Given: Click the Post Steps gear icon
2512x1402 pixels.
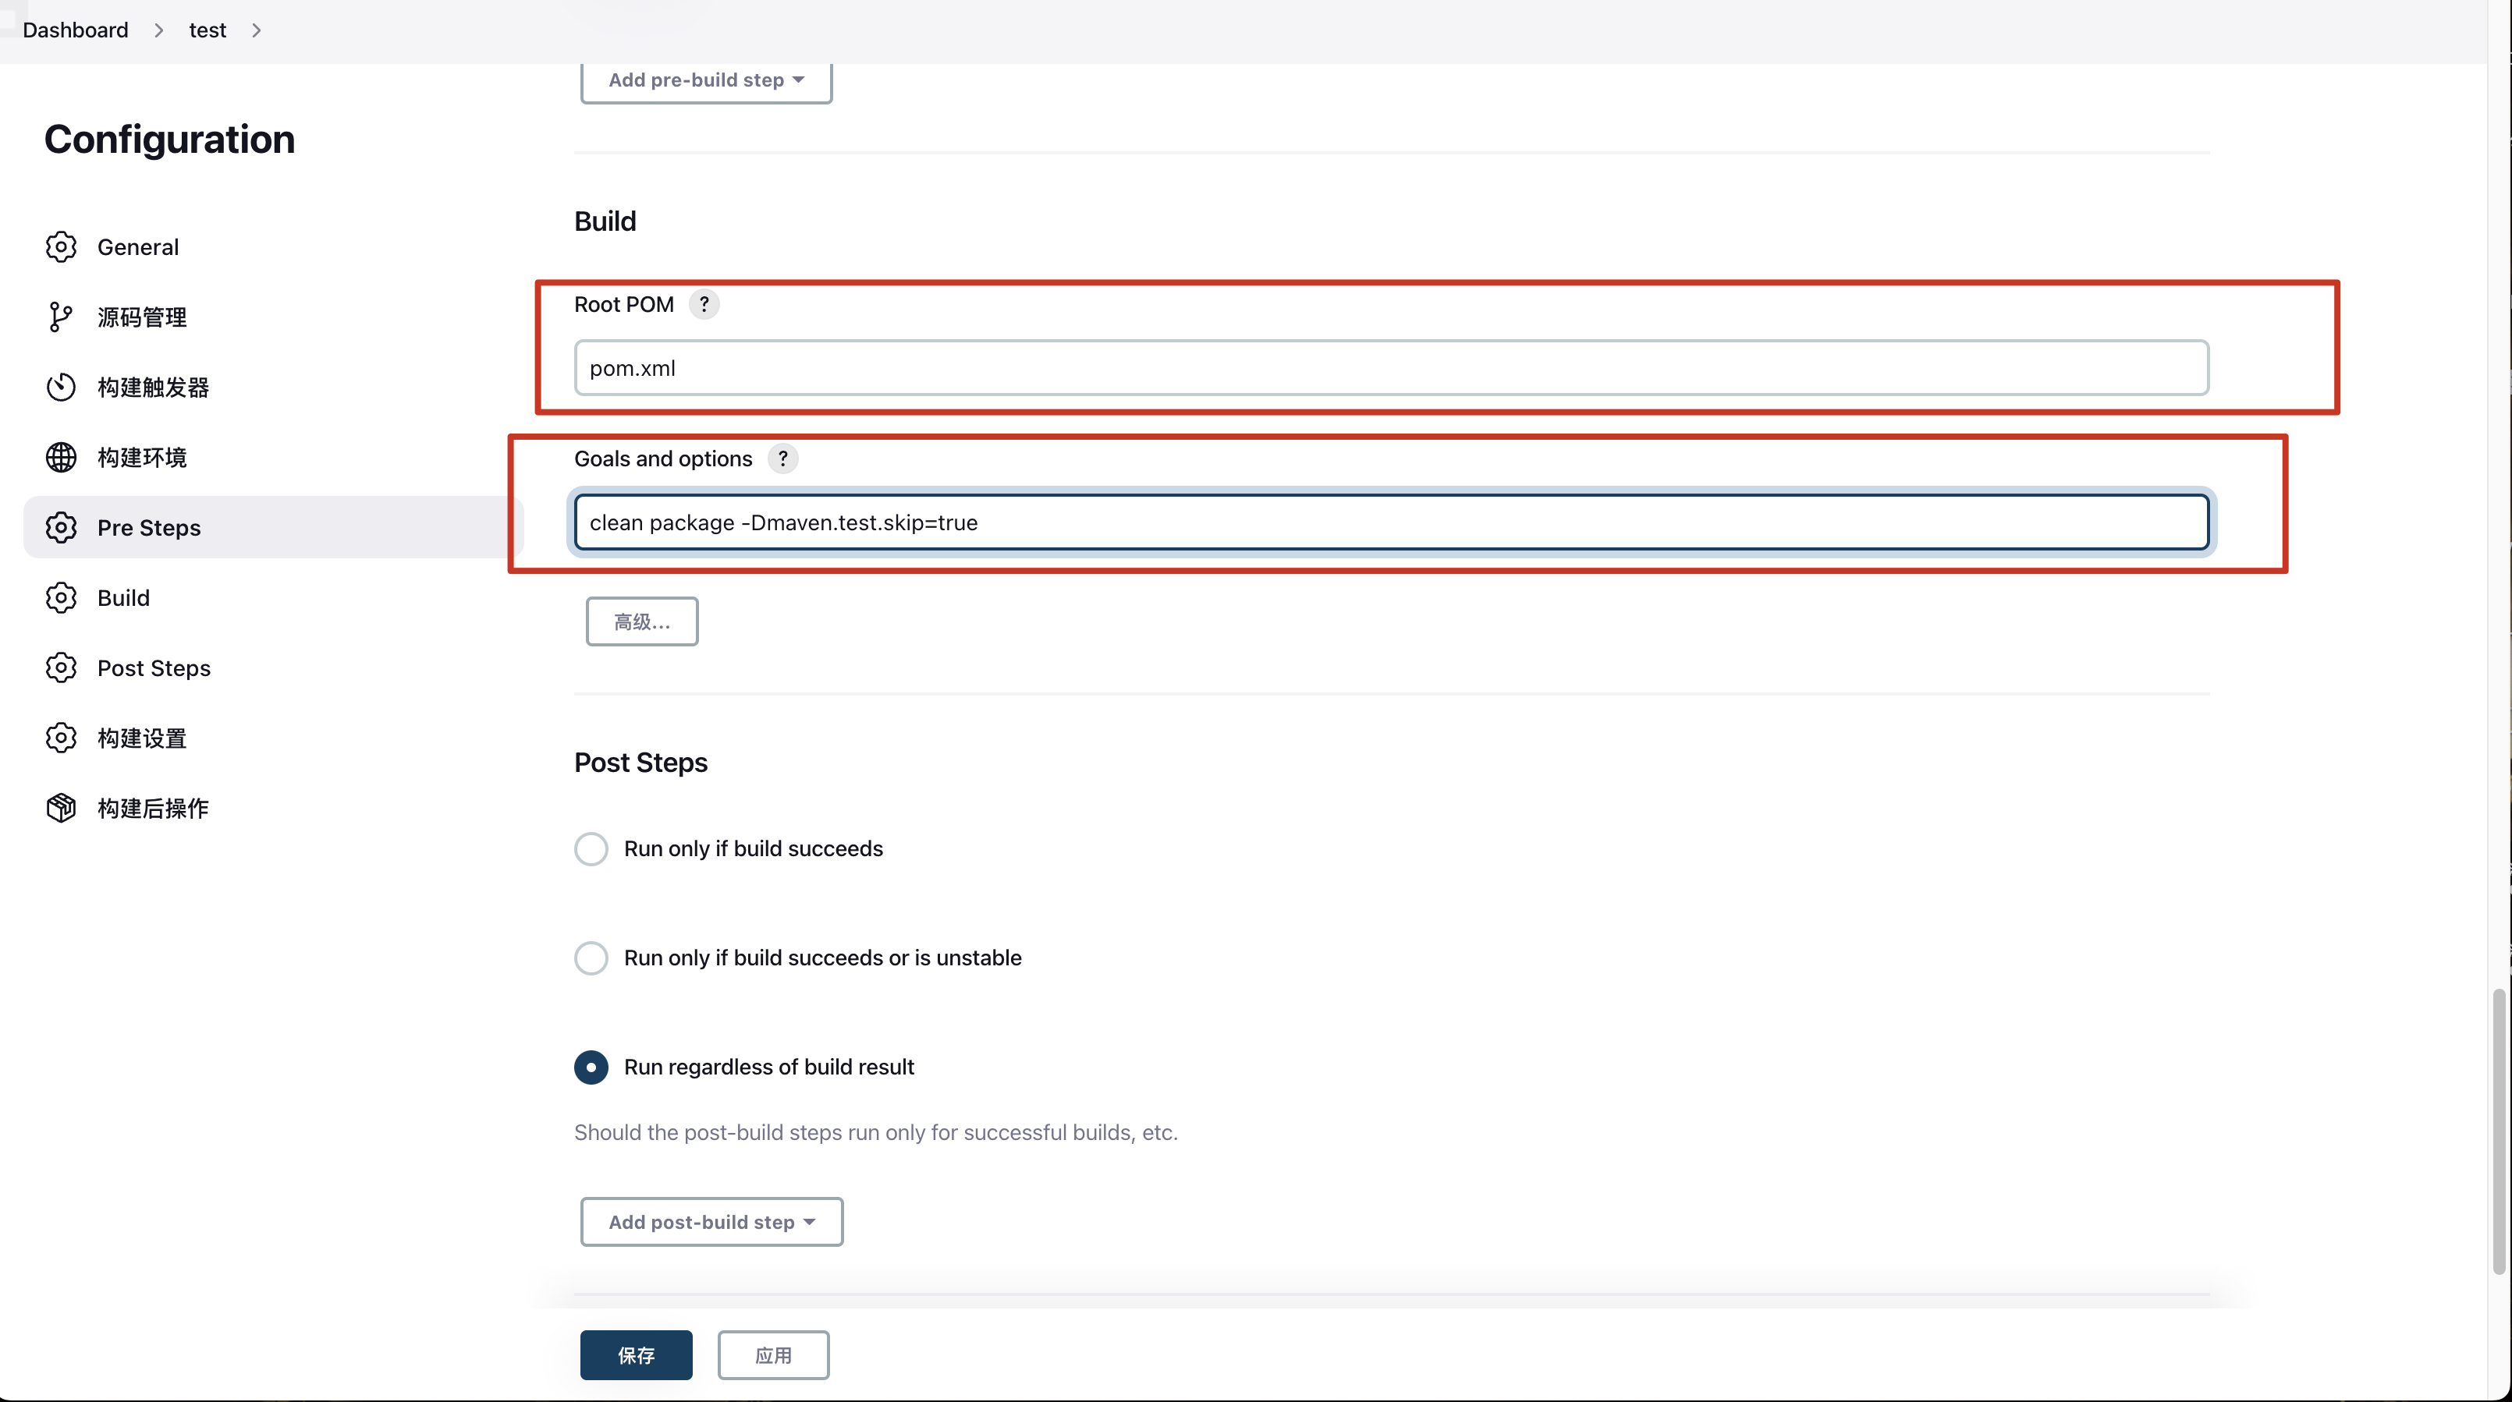Looking at the screenshot, I should click(61, 667).
